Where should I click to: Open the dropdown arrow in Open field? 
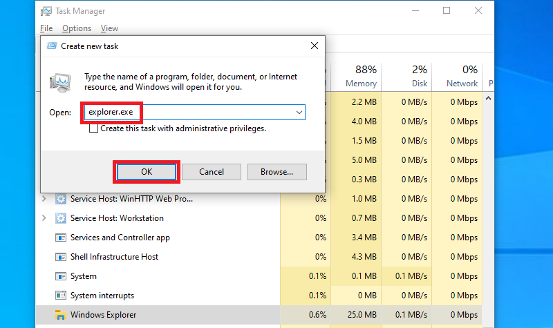tap(299, 112)
